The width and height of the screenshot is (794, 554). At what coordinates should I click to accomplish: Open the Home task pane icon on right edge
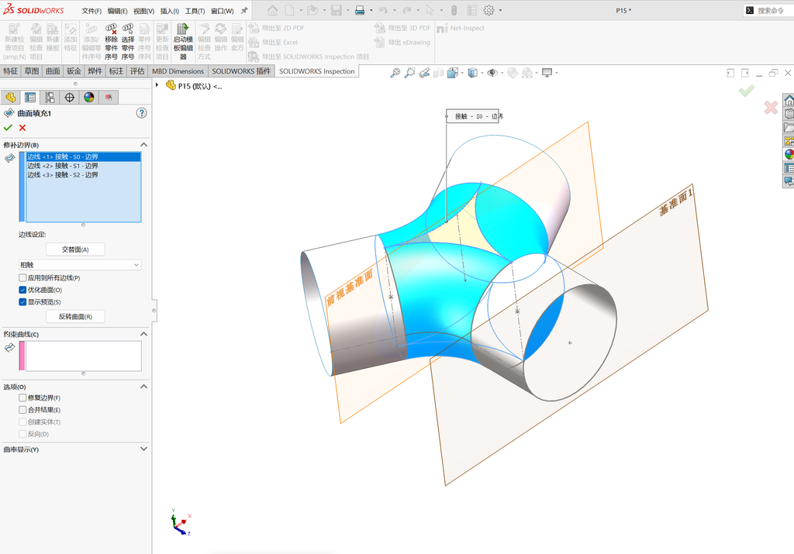click(789, 100)
